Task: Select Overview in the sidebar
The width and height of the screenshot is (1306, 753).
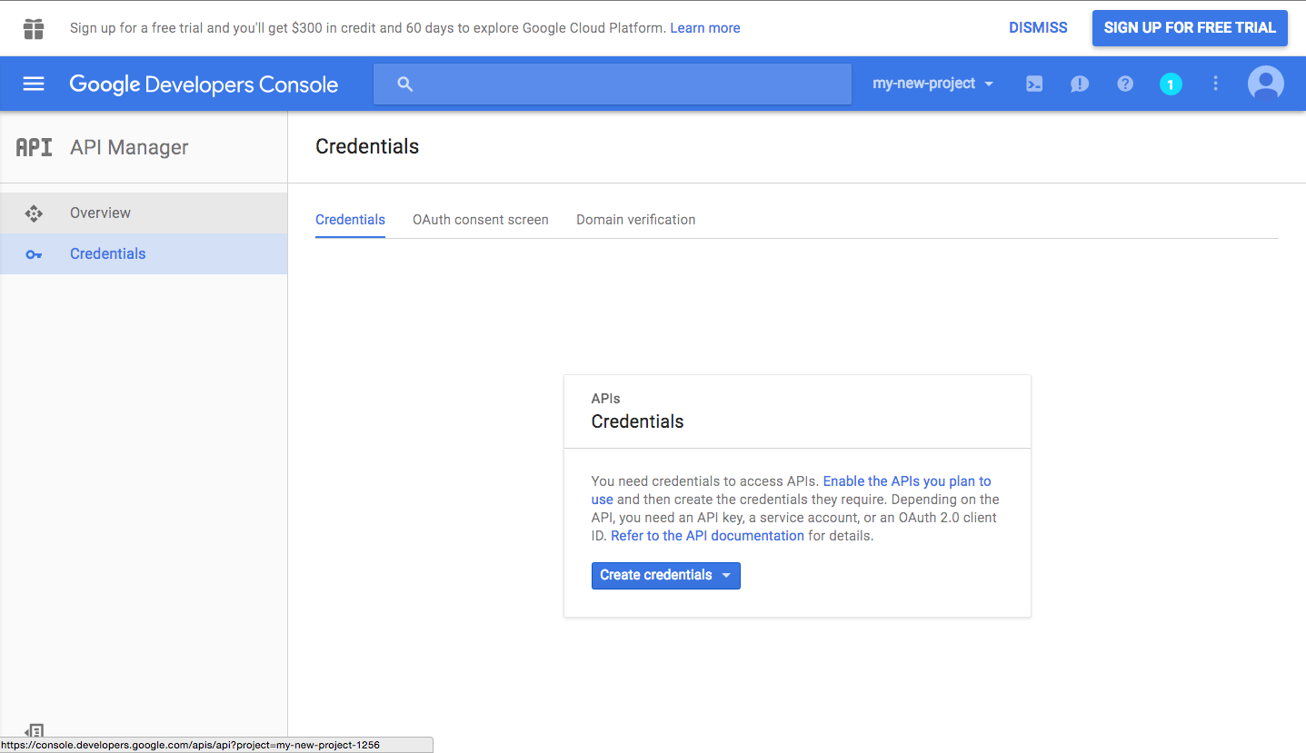Action: 144,213
